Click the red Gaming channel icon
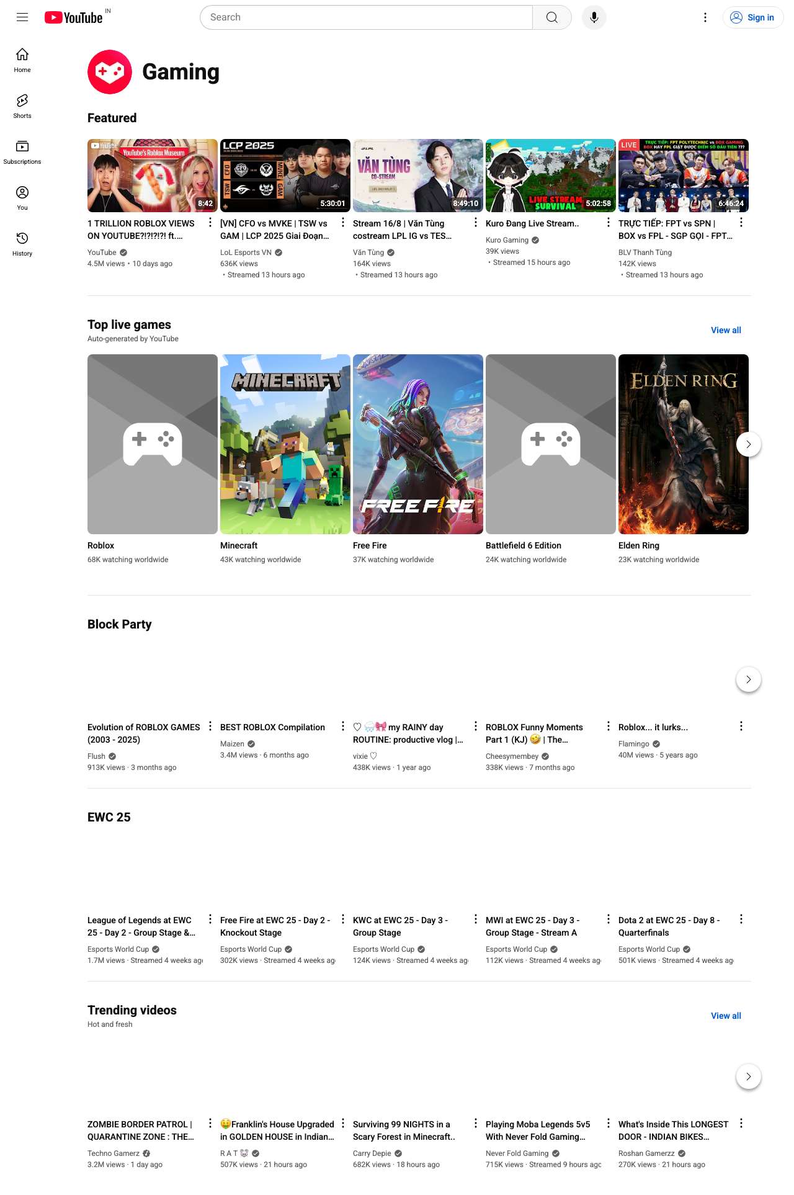This screenshot has width=794, height=1195. (110, 72)
